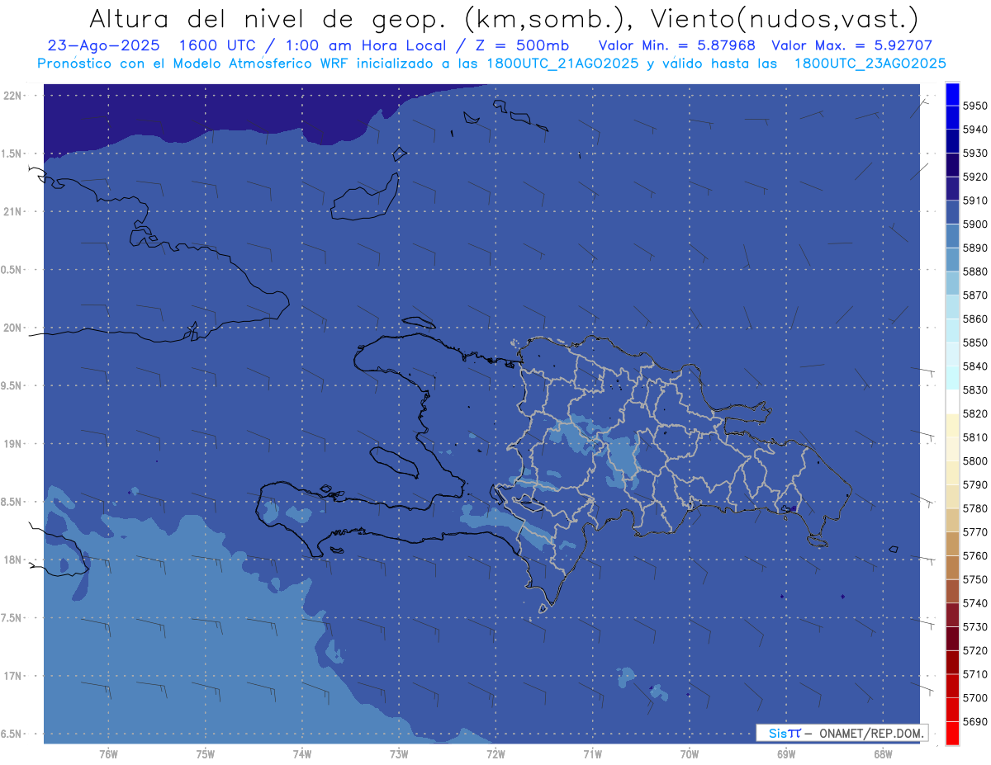Image resolution: width=991 pixels, height=765 pixels.
Task: Click the 73W longitude axis label
Action: tap(399, 754)
